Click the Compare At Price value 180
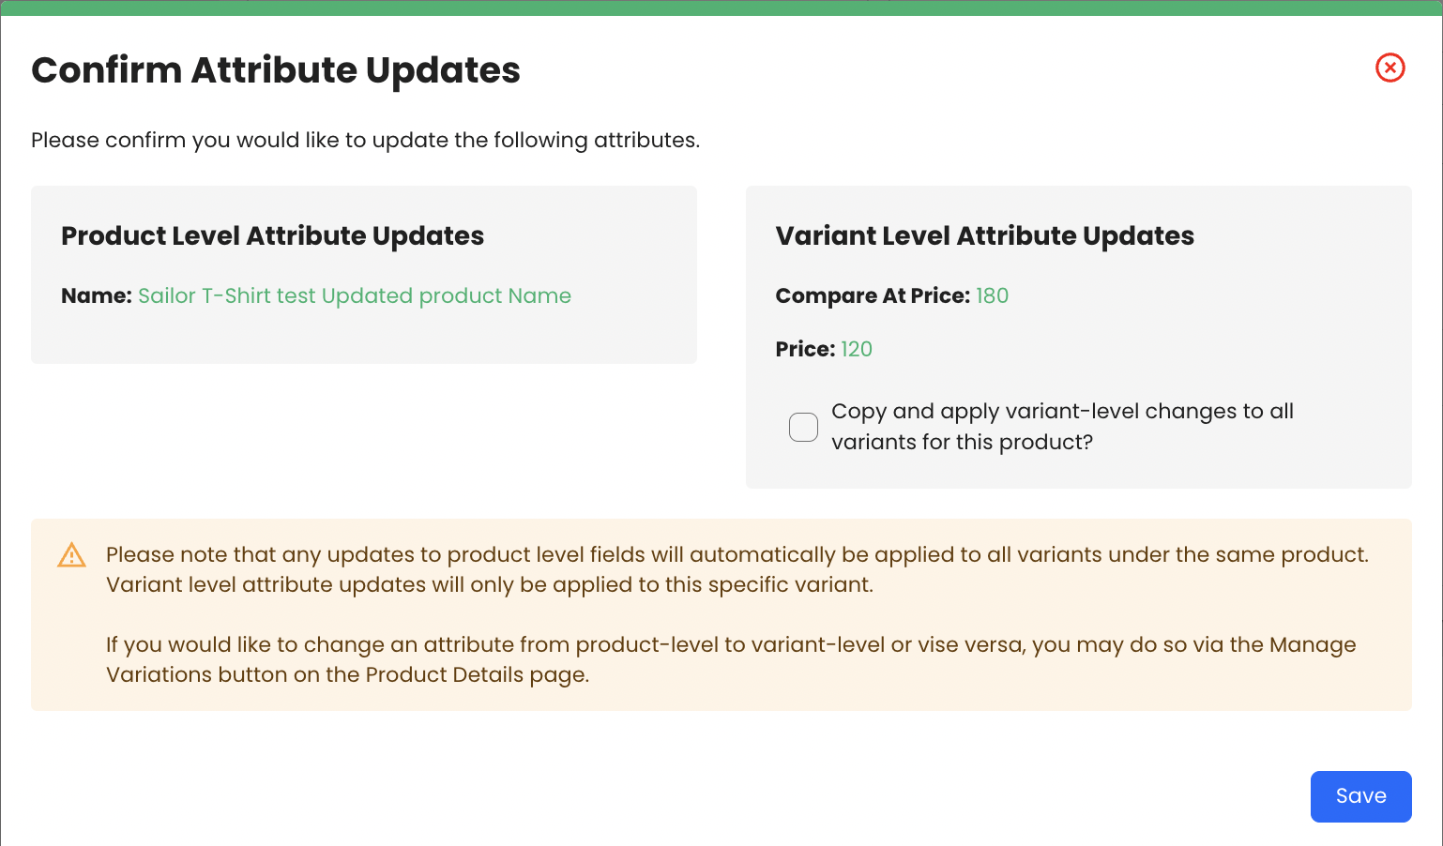 (x=992, y=295)
